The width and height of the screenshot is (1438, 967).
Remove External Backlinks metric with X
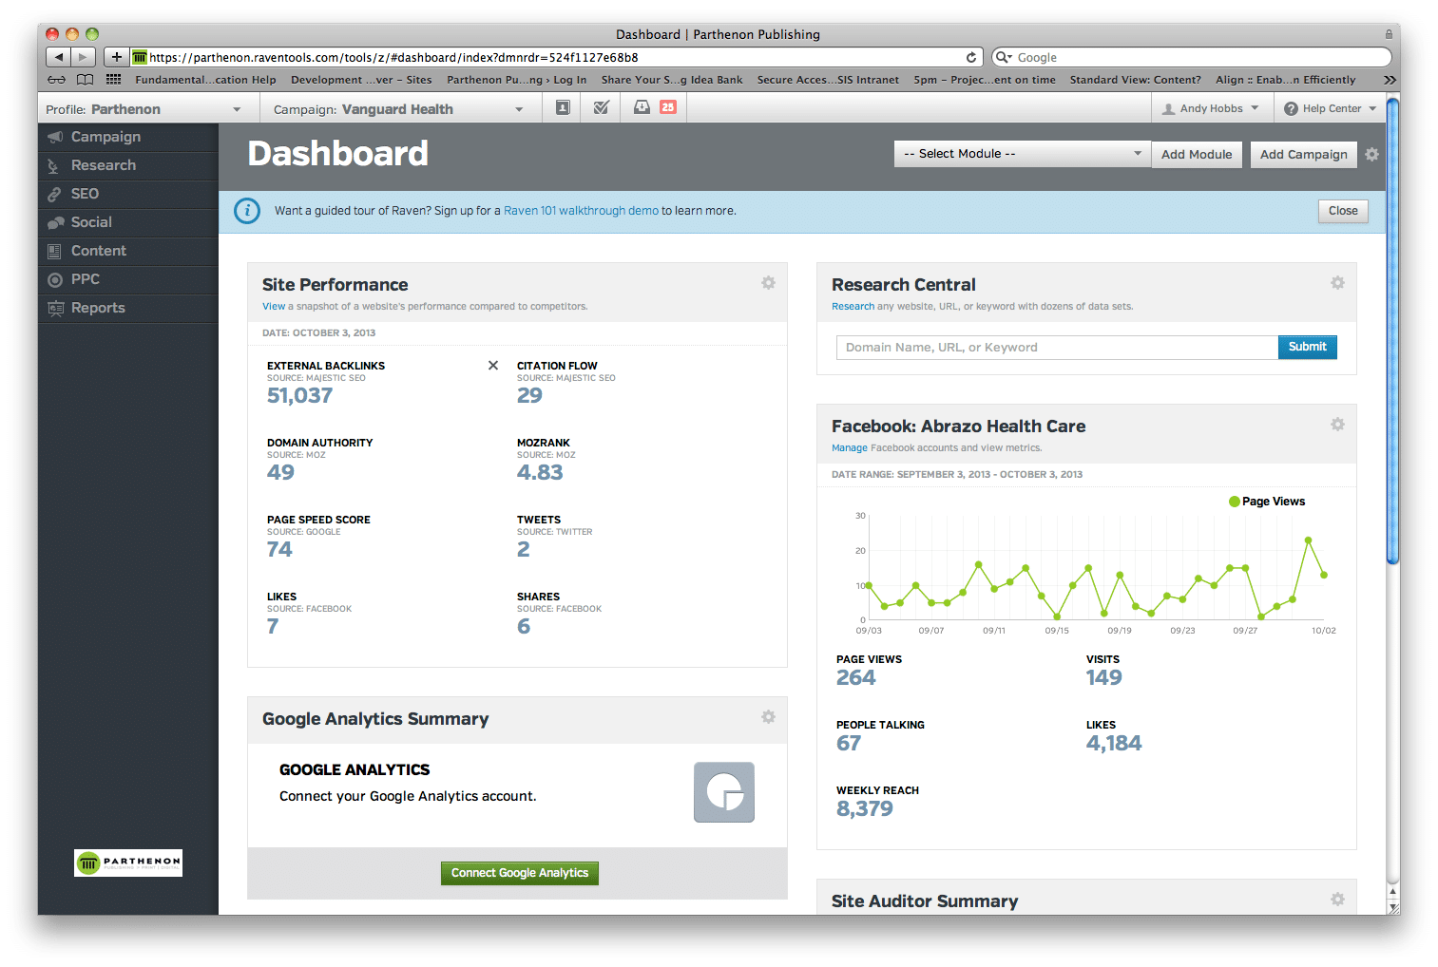tap(493, 366)
